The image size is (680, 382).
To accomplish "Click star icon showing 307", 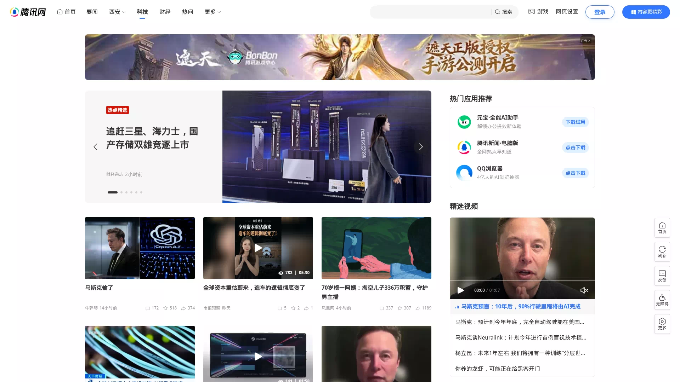I will pyautogui.click(x=400, y=308).
